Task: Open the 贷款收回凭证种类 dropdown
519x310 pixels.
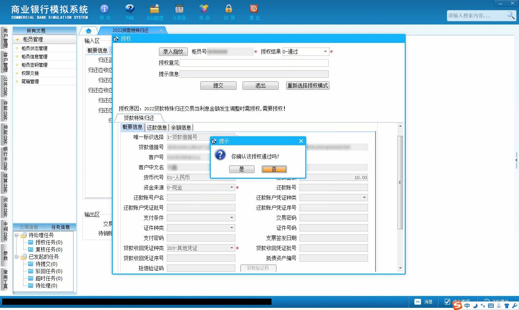Action: 232,248
